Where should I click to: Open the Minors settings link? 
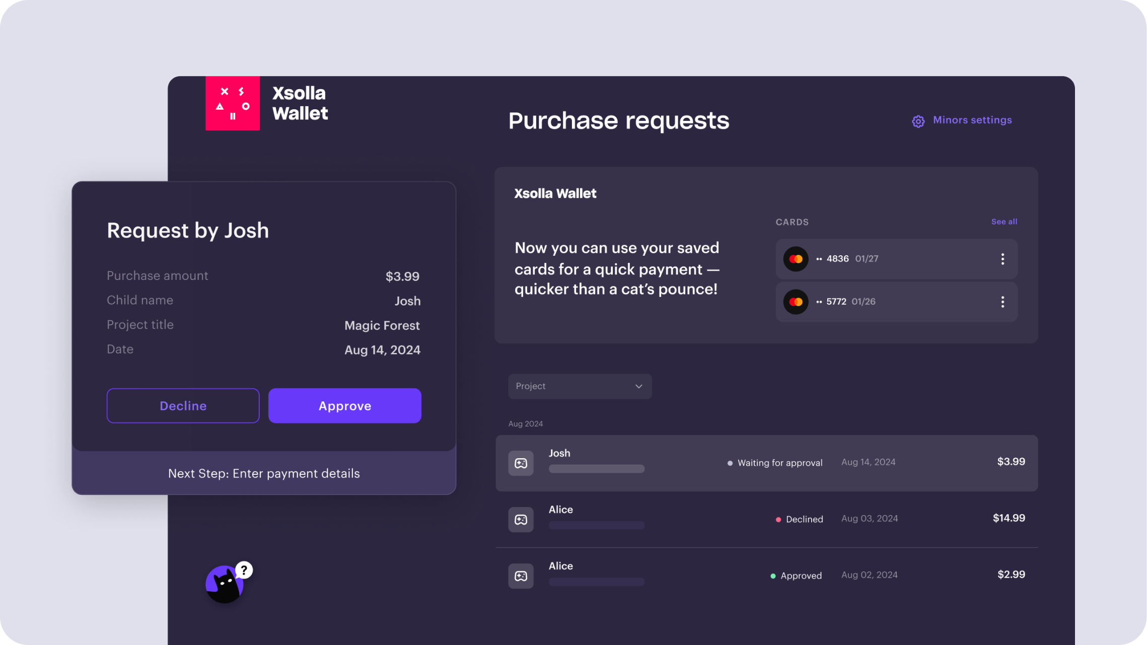click(972, 120)
